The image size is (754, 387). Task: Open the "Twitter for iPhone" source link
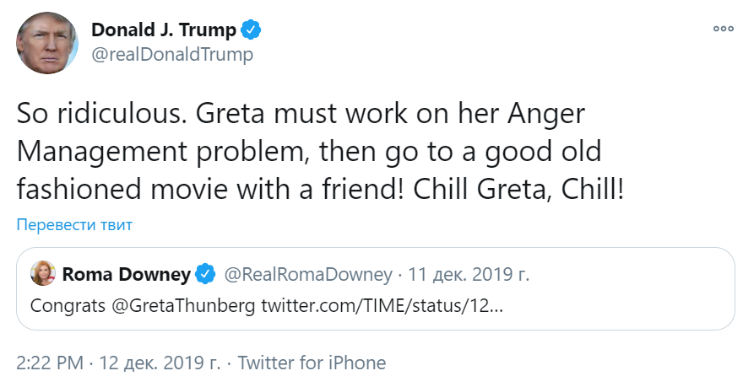click(x=312, y=363)
